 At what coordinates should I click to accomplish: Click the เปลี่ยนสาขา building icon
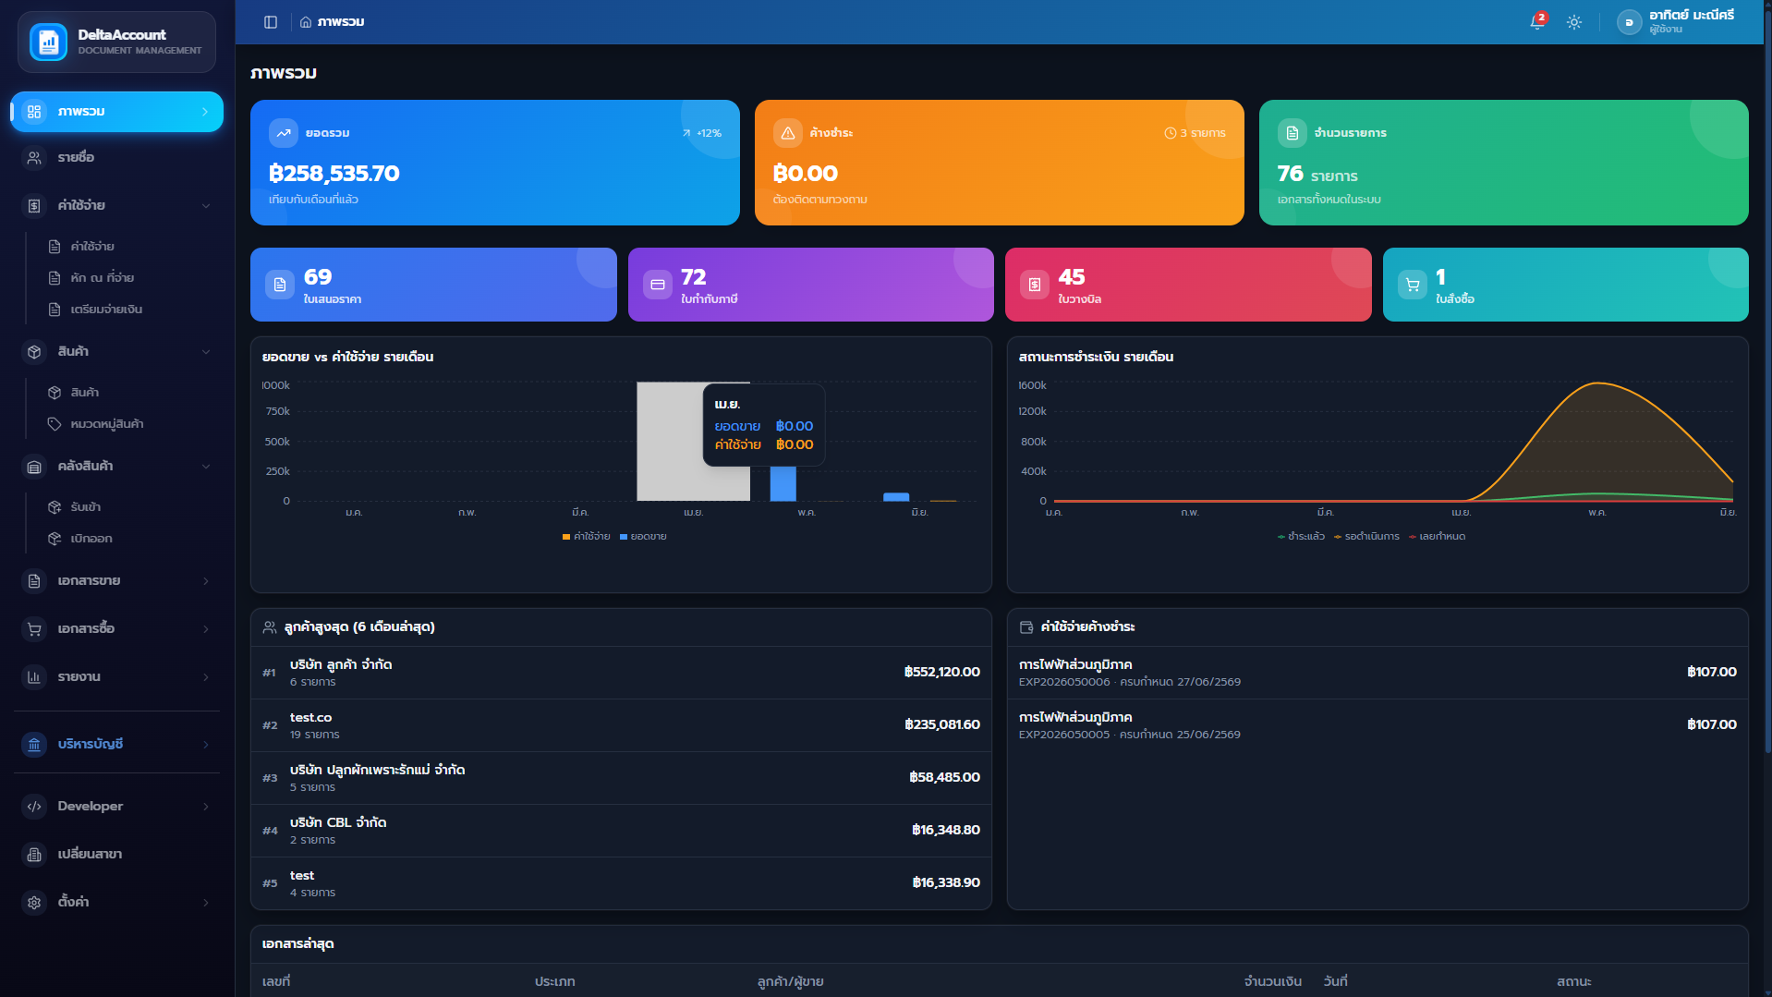(x=34, y=855)
